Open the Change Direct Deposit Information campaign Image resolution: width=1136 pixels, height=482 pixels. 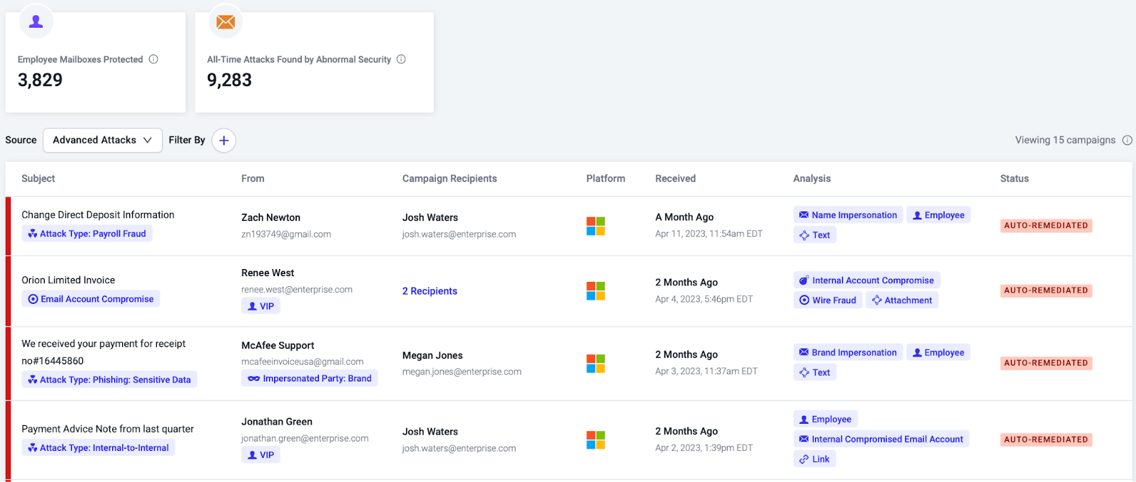pos(98,215)
